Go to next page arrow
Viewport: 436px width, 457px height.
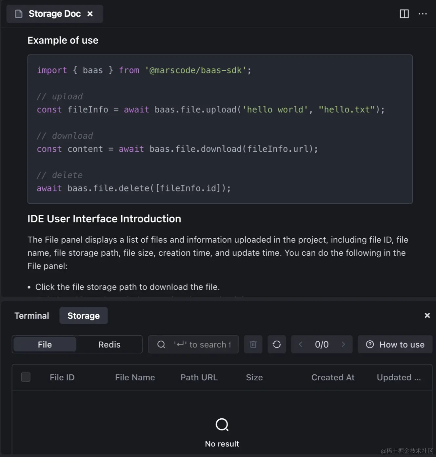(343, 344)
